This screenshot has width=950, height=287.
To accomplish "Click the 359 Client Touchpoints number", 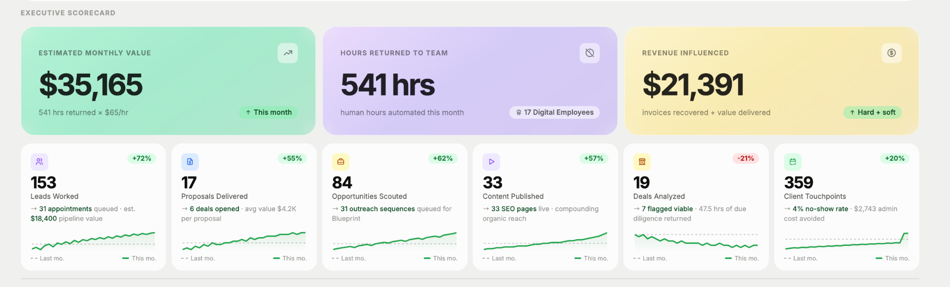I will pos(799,183).
